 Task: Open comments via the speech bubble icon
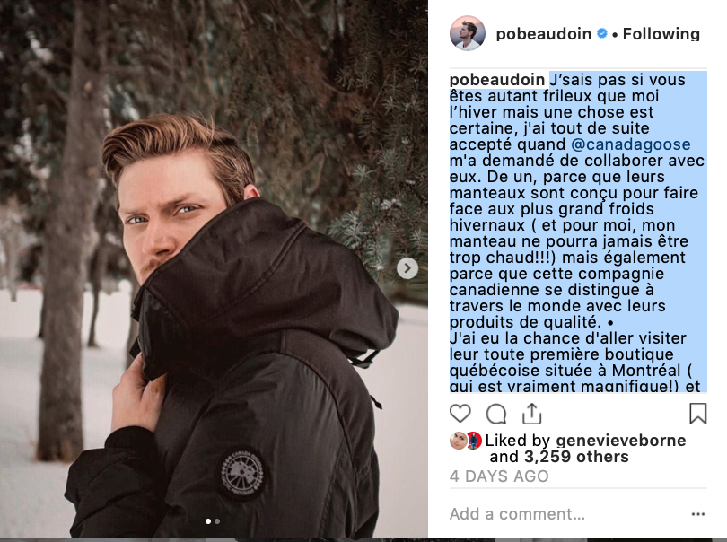pos(495,414)
